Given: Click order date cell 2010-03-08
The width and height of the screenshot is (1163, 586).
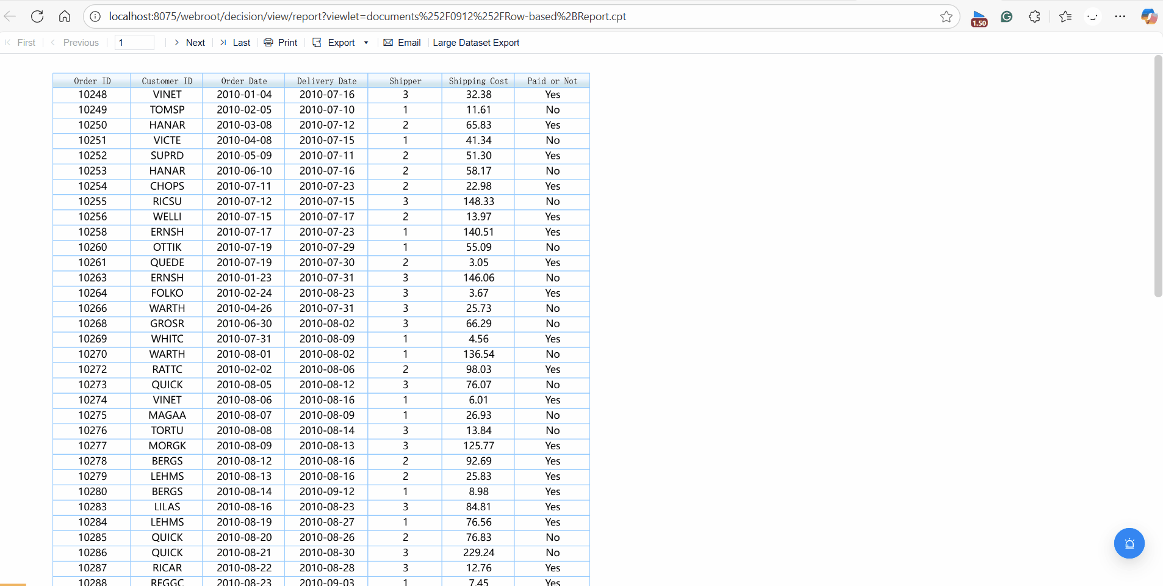Looking at the screenshot, I should [244, 125].
